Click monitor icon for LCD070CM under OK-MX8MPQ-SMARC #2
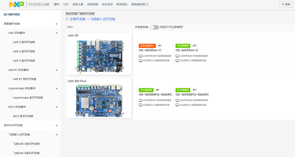Screen dimensions: 295x157 pos(177,100)
